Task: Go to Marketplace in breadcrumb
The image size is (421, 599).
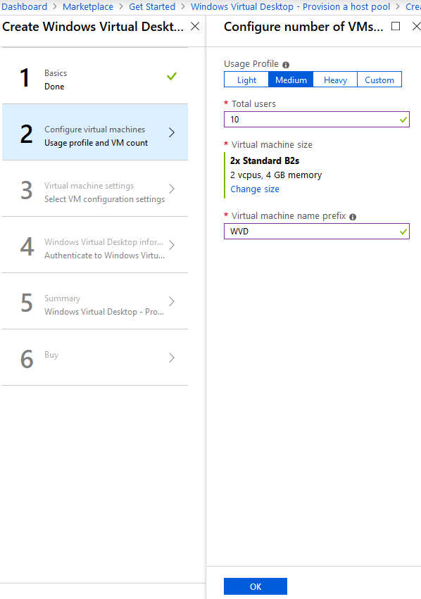Action: tap(88, 6)
